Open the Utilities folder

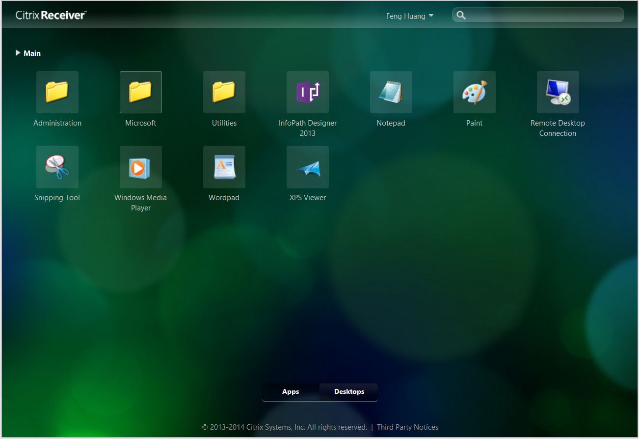[x=224, y=93]
